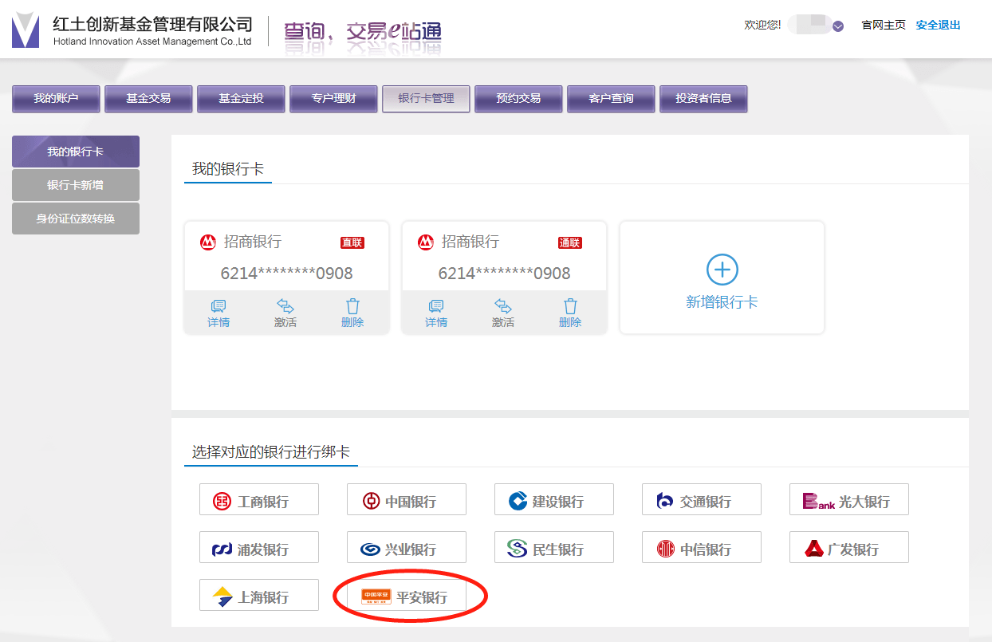Delete the 通联 招商银行 card
The image size is (992, 642).
pyautogui.click(x=570, y=313)
